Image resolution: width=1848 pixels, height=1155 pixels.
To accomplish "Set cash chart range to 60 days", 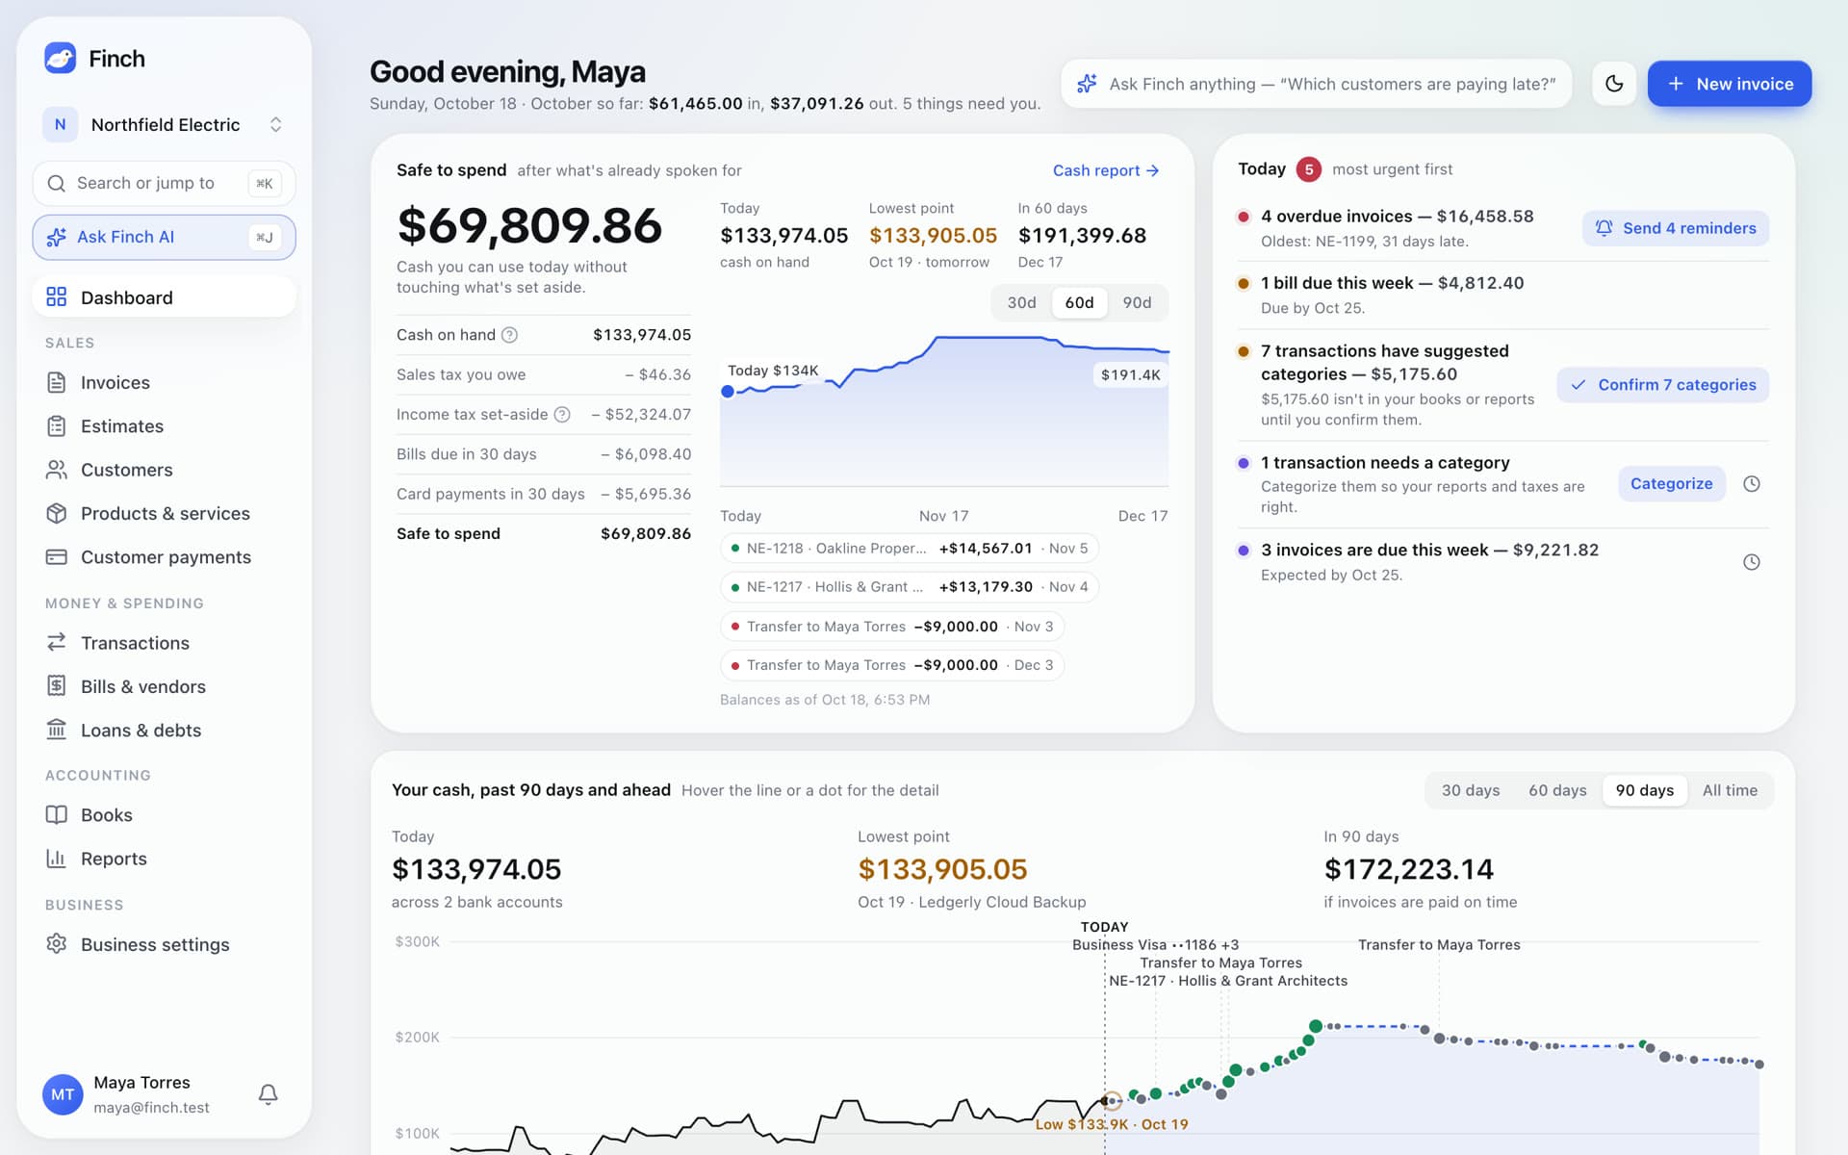I will pyautogui.click(x=1557, y=790).
